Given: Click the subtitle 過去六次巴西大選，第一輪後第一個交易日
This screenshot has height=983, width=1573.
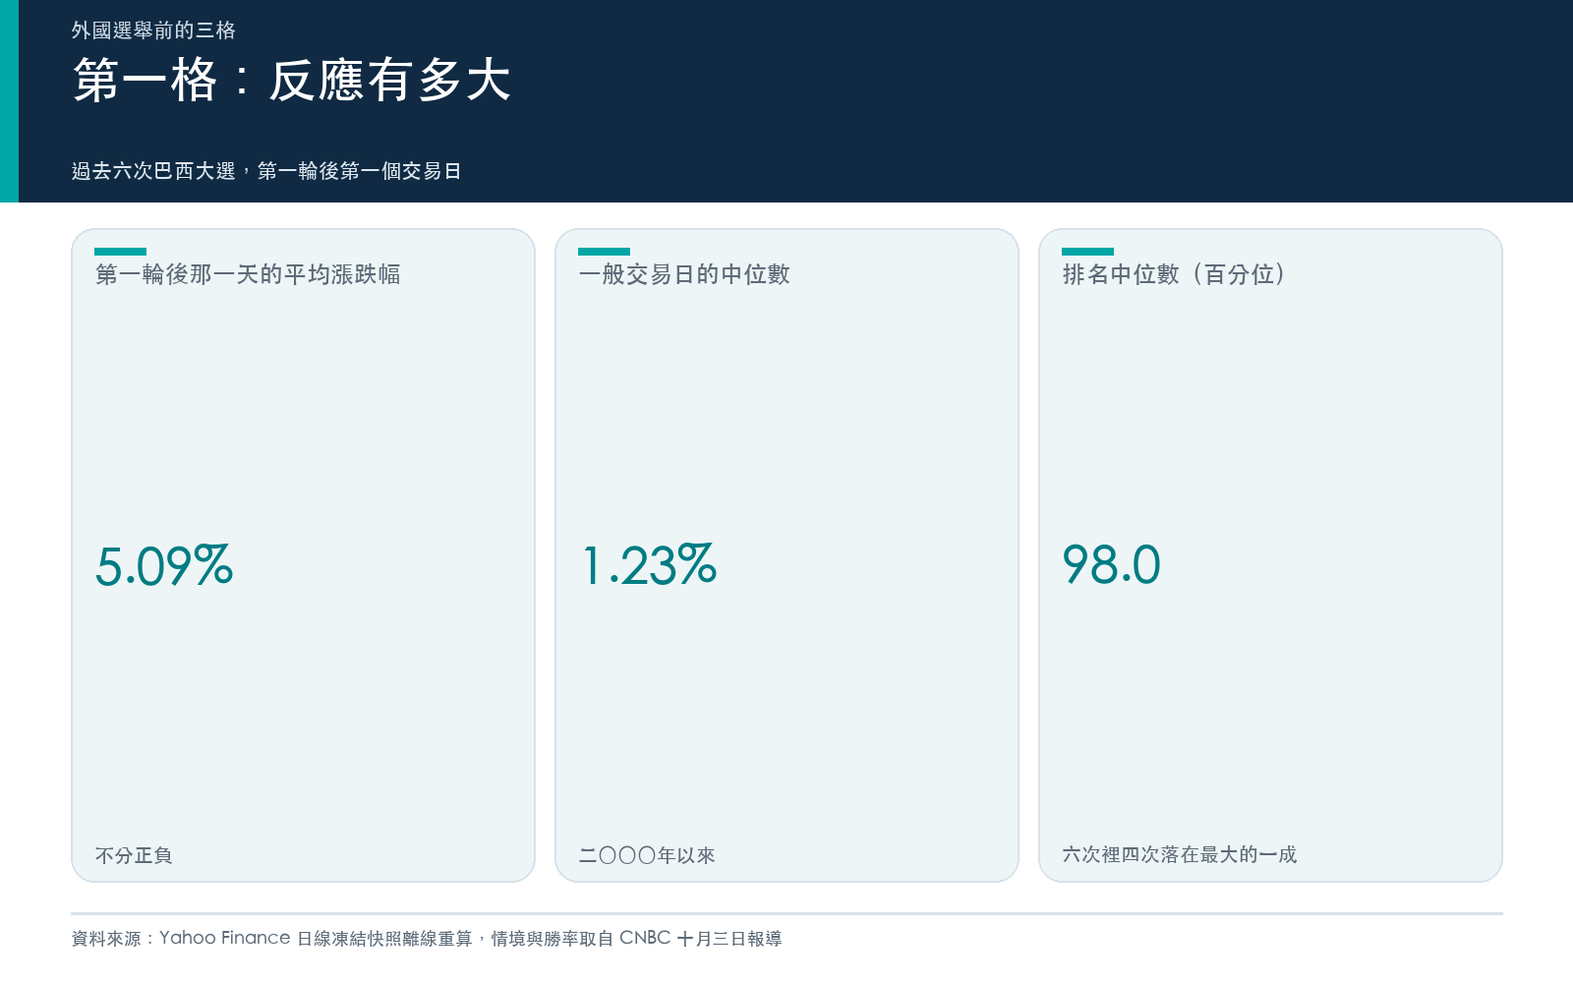Looking at the screenshot, I should tap(266, 171).
